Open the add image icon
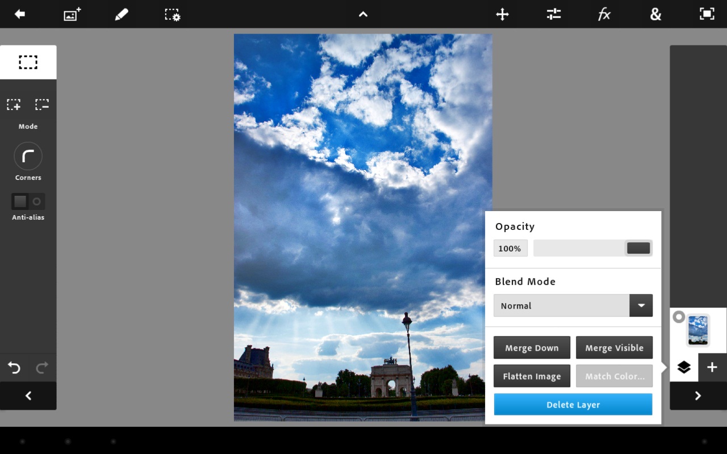 [x=72, y=14]
